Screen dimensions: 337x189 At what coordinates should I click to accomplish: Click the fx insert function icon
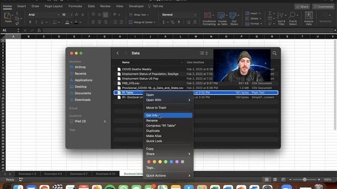pyautogui.click(x=39, y=30)
